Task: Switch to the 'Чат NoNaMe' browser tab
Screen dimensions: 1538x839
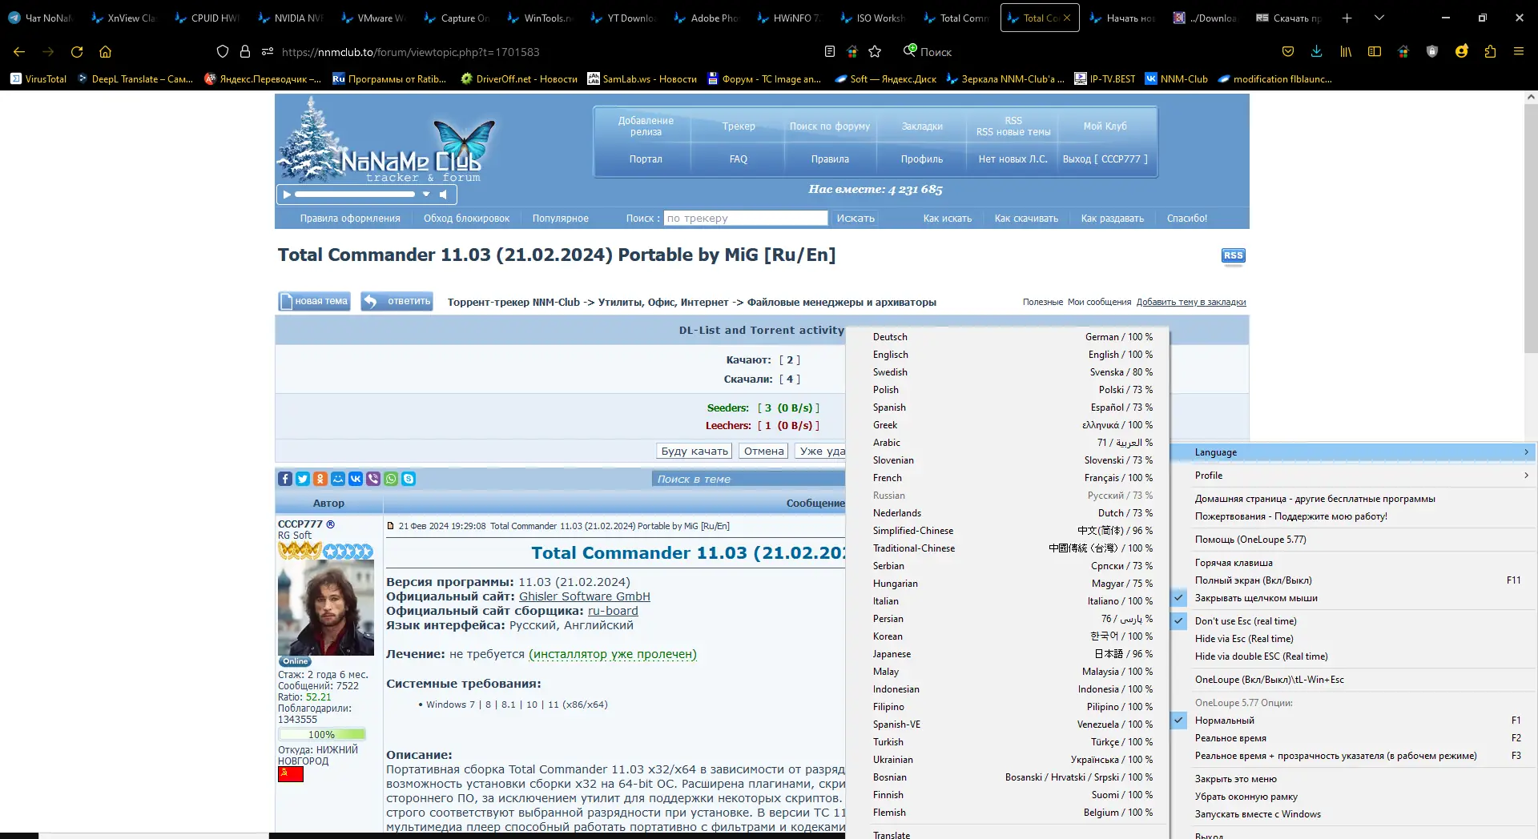Action: pyautogui.click(x=40, y=18)
